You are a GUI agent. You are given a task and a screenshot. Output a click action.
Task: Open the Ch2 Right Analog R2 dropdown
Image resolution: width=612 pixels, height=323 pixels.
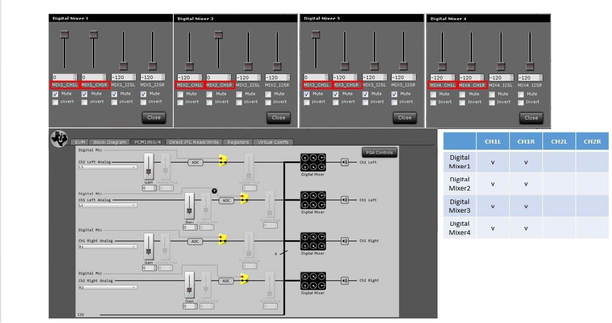[x=107, y=287]
